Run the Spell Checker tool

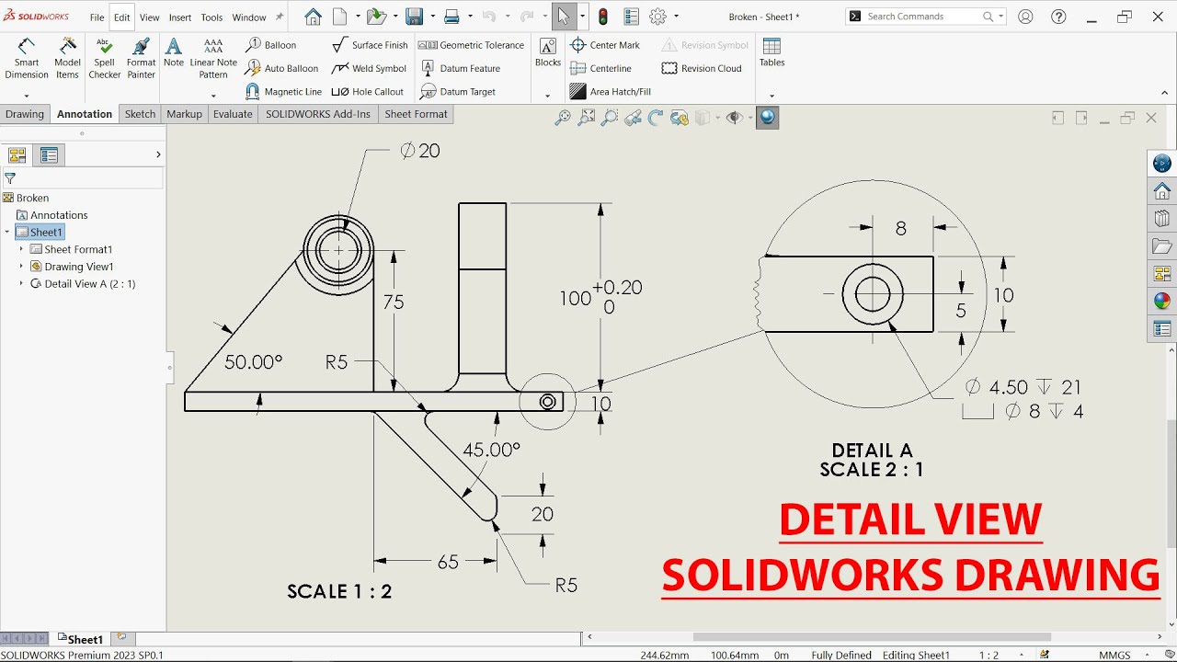pyautogui.click(x=105, y=59)
